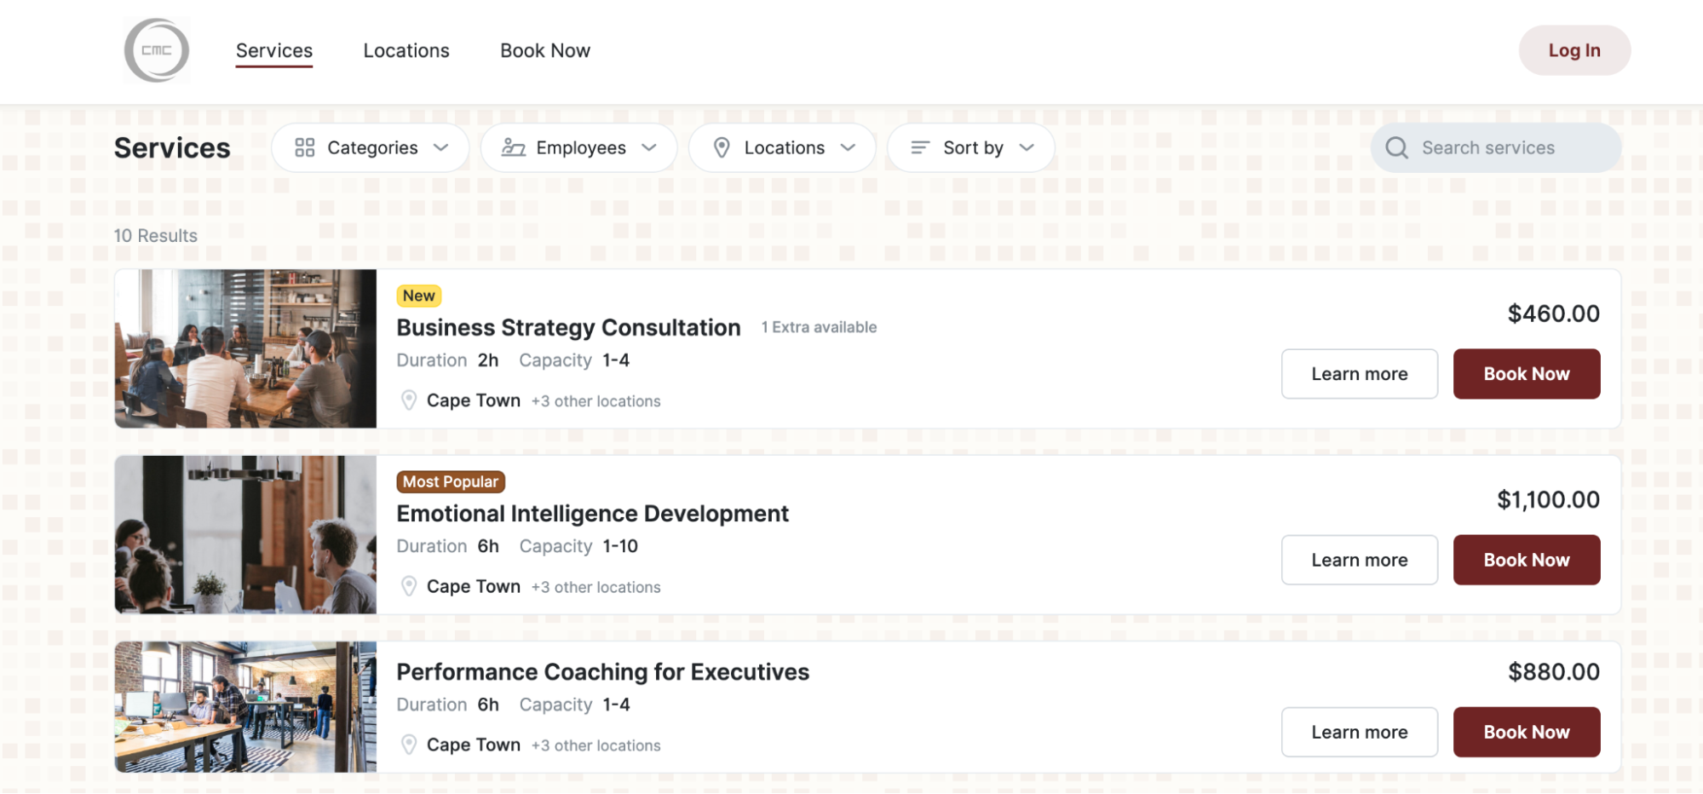Learn more about Emotional Intelligence Development
Viewport: 1703px width, 794px height.
(1360, 560)
